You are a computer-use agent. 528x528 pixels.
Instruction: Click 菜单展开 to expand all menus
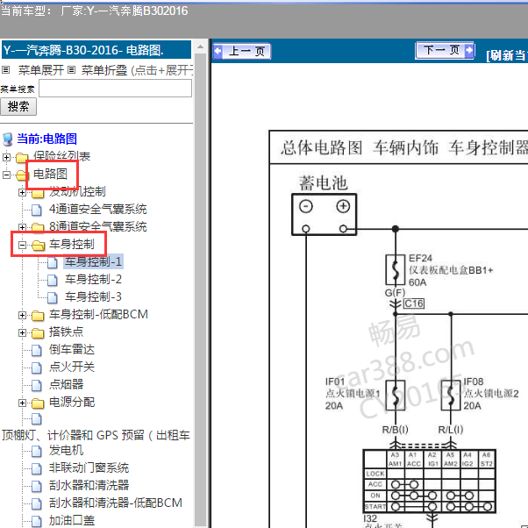point(40,70)
